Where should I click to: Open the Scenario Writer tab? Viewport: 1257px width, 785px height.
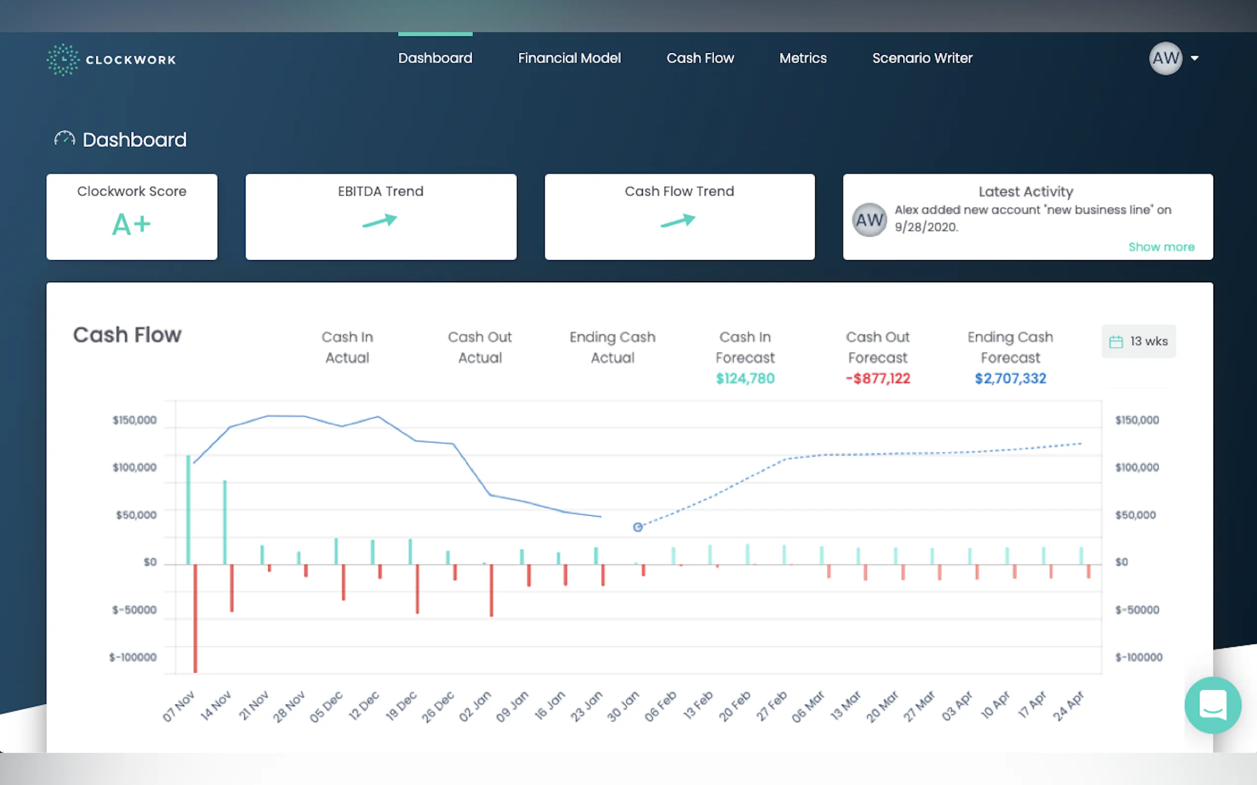(922, 58)
